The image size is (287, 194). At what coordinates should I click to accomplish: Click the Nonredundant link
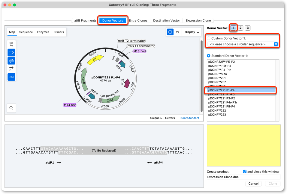click(x=190, y=118)
